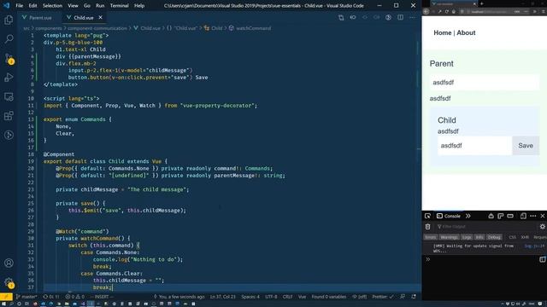Click notifications bell in VS Code status bar
The width and height of the screenshot is (547, 307).
[x=414, y=297]
